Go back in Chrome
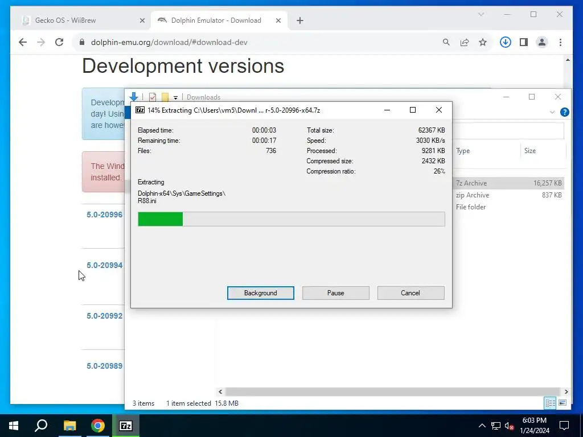The image size is (583, 437). tap(23, 42)
